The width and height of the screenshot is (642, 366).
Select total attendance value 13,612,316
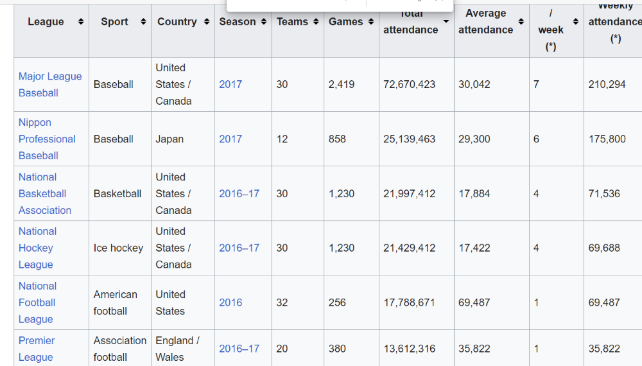410,349
